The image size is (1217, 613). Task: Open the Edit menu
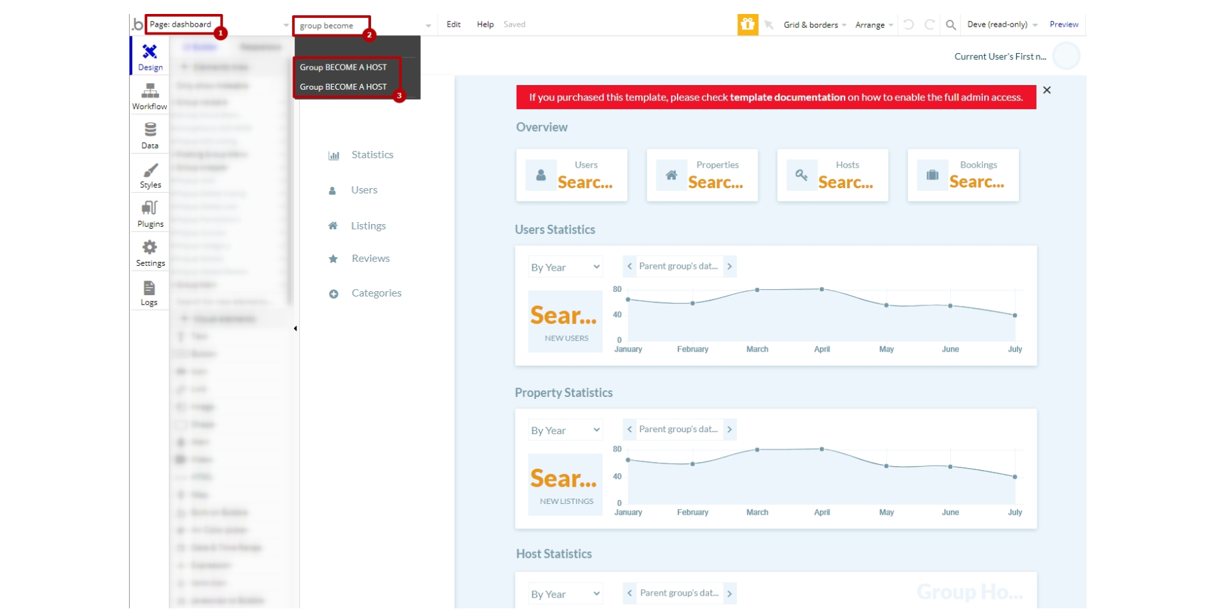tap(454, 25)
